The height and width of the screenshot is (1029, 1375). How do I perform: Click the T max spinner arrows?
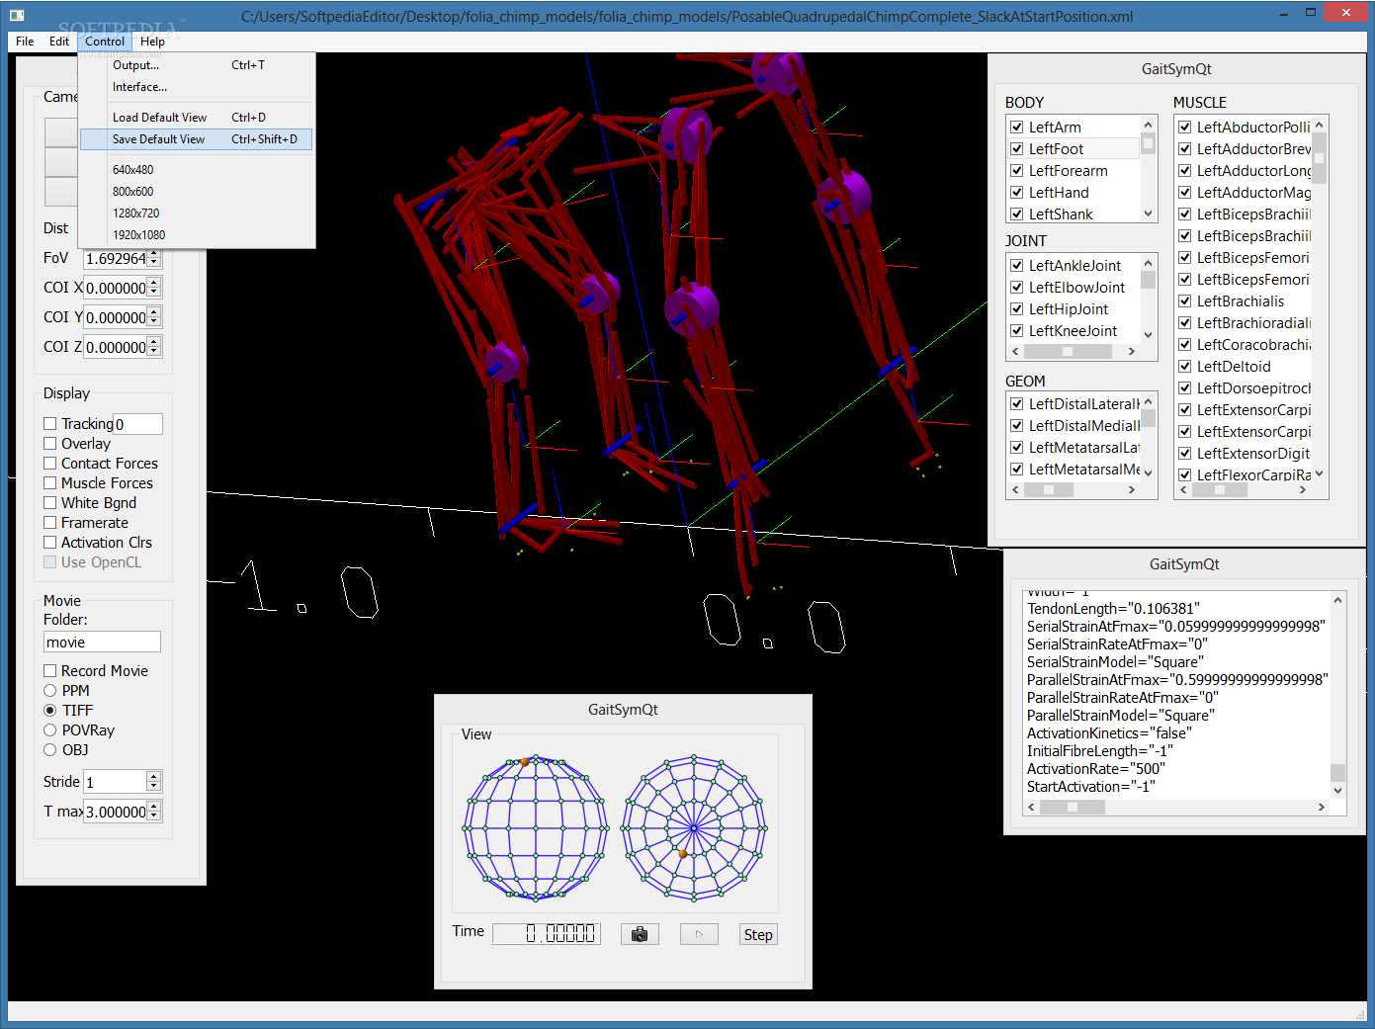(154, 812)
